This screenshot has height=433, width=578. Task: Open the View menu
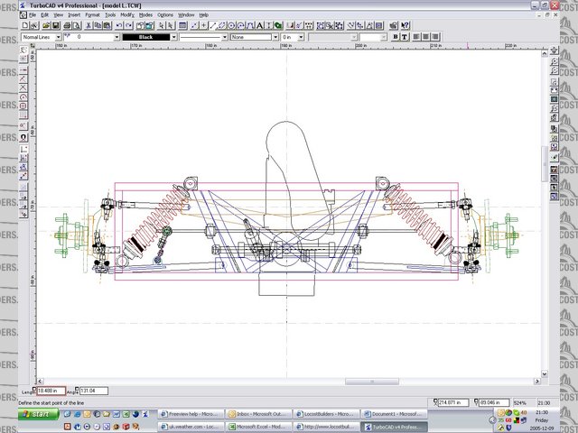tap(58, 15)
